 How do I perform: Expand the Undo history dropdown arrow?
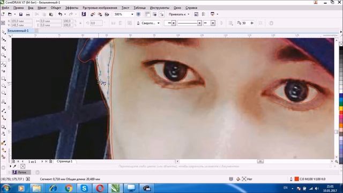point(65,14)
